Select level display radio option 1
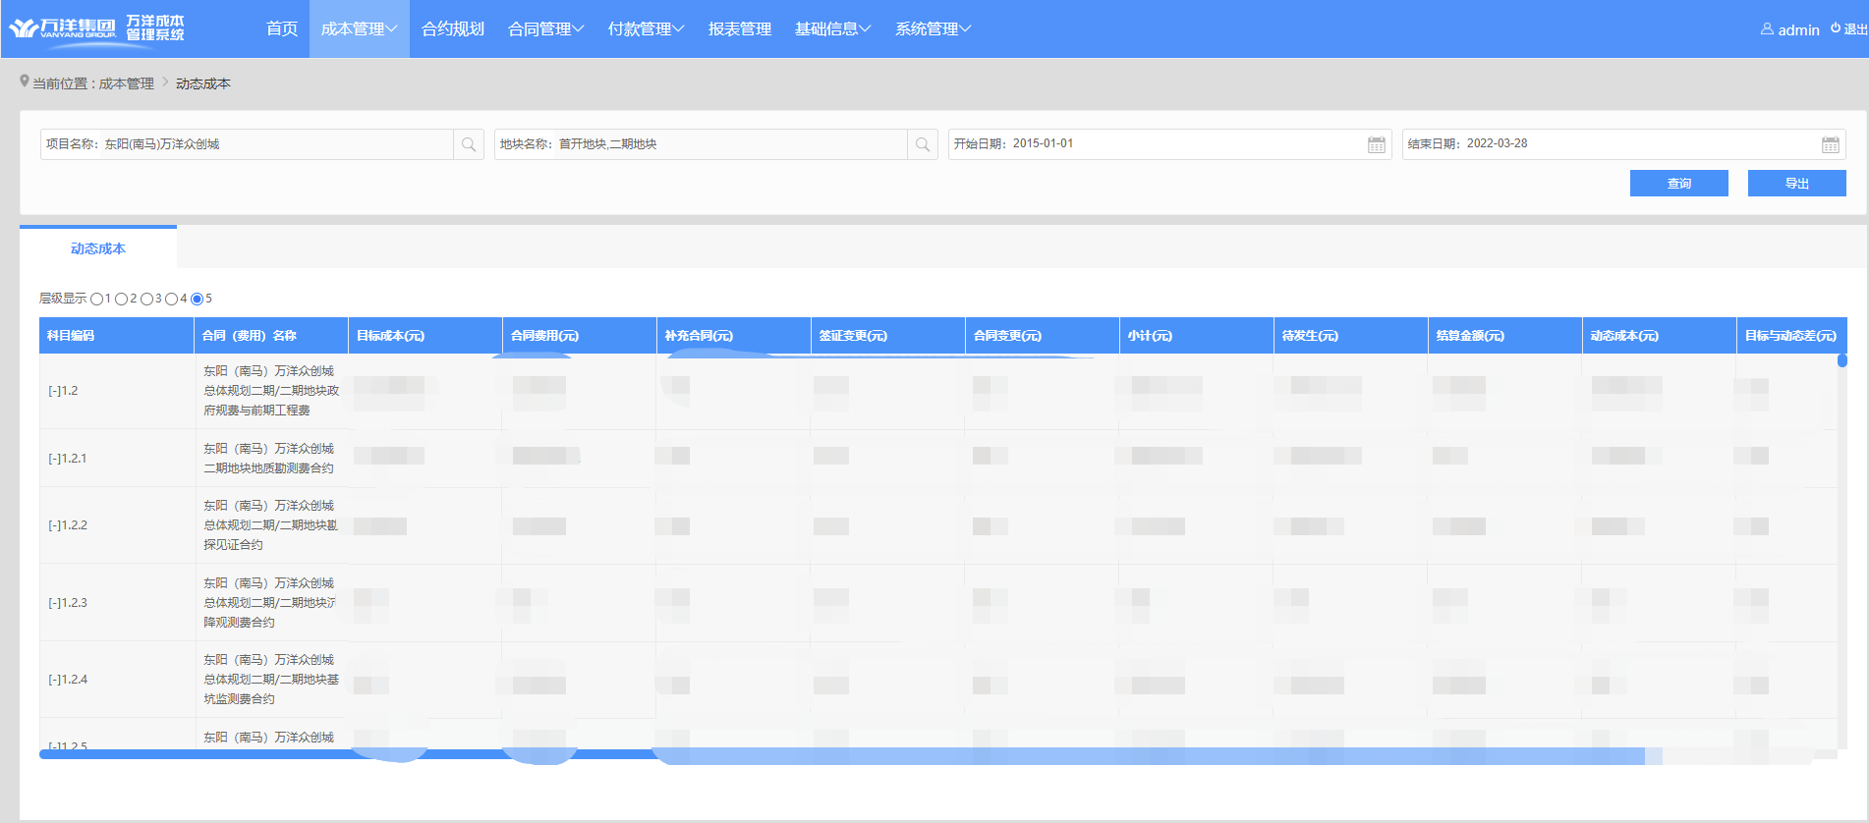This screenshot has width=1869, height=823. (96, 300)
